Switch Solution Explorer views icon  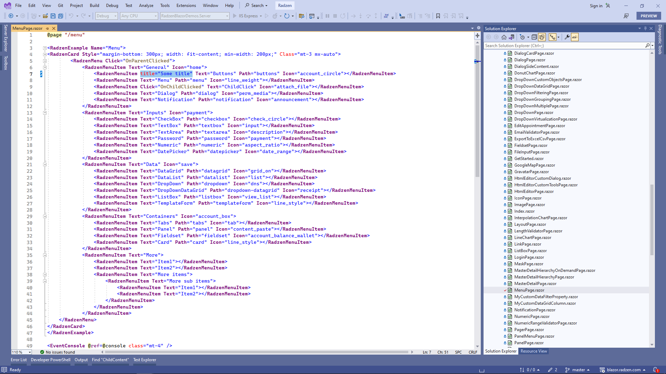[512, 37]
